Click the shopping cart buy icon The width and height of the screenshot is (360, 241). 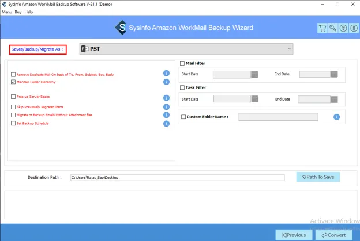pyautogui.click(x=322, y=28)
